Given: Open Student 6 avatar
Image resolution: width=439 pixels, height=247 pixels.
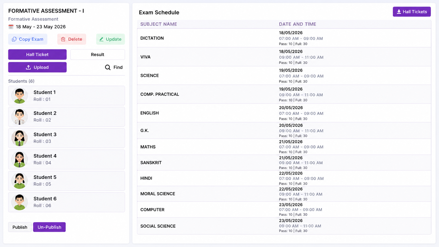Looking at the screenshot, I should (19, 202).
